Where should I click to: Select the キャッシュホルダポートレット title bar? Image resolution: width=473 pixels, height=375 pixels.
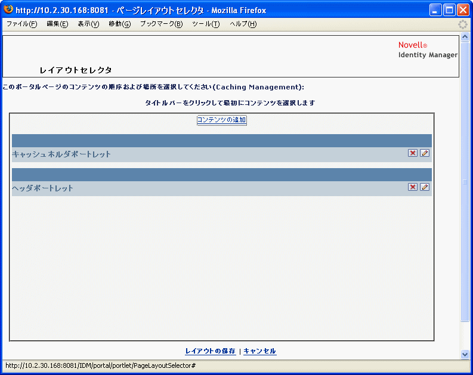pyautogui.click(x=222, y=141)
